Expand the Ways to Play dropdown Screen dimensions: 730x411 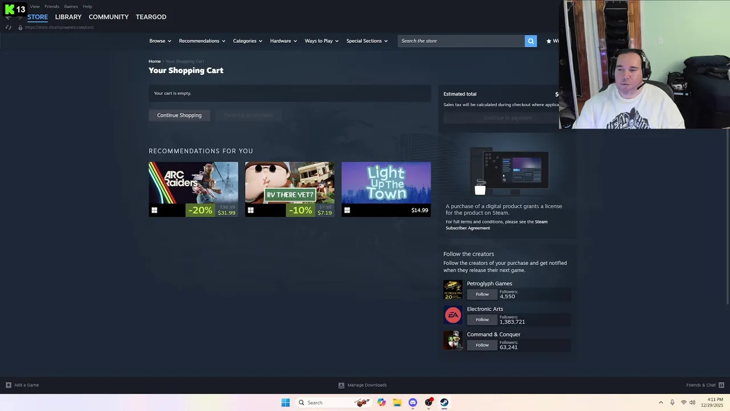click(322, 41)
